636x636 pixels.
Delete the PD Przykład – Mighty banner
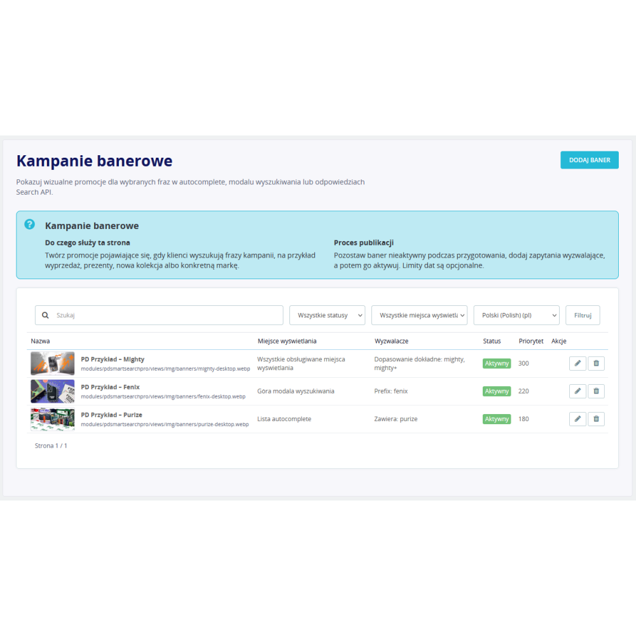coord(597,363)
